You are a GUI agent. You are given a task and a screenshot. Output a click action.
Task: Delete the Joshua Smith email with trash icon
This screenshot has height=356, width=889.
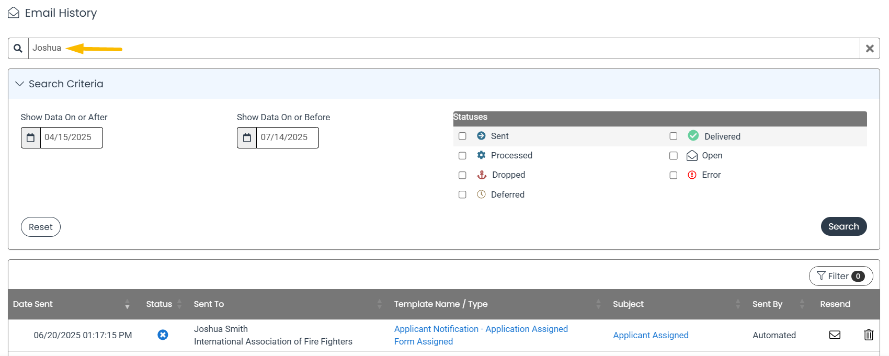[869, 335]
